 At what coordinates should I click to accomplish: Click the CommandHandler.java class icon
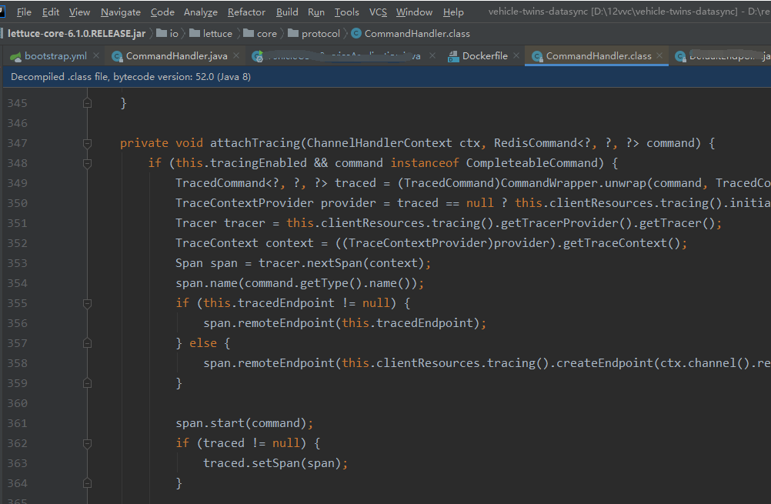tap(117, 56)
